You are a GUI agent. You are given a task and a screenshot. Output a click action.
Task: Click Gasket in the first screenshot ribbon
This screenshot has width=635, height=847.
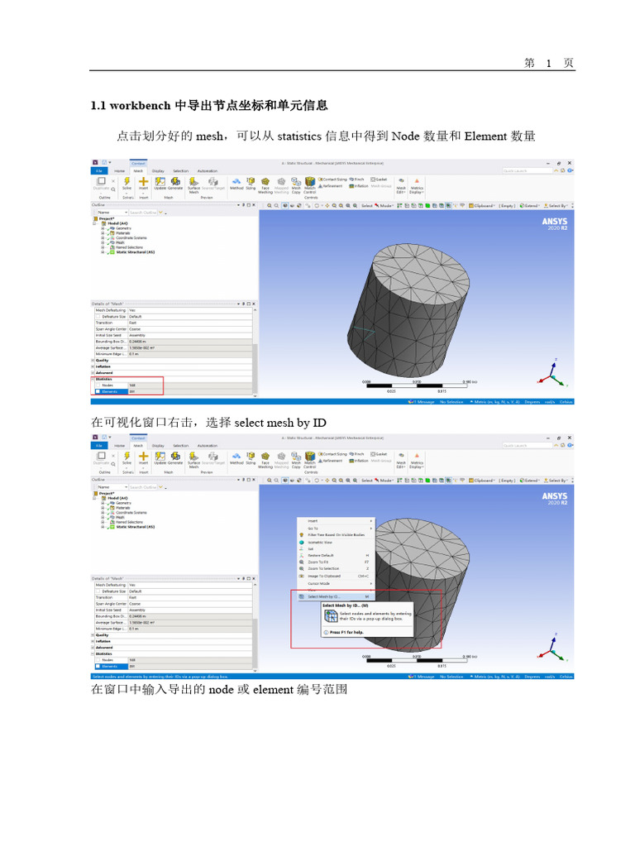coord(380,179)
